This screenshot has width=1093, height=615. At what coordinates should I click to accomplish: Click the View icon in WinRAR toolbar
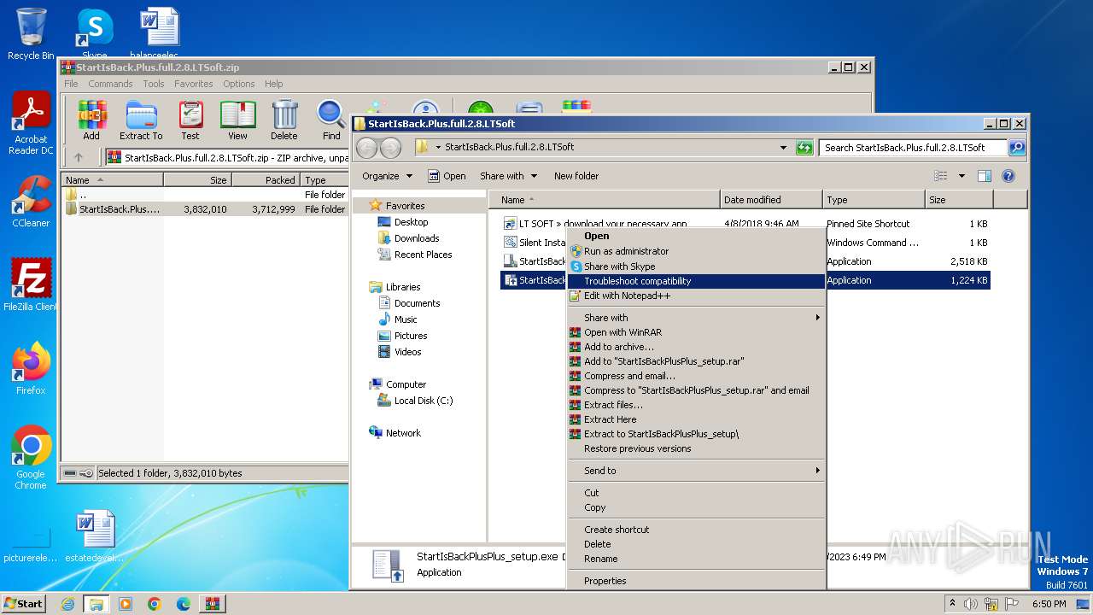pos(237,120)
